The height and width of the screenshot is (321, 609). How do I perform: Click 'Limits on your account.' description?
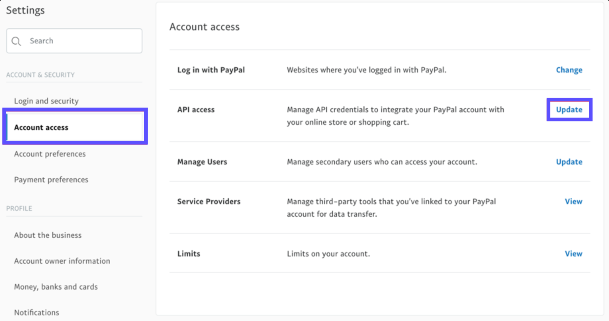(x=328, y=254)
